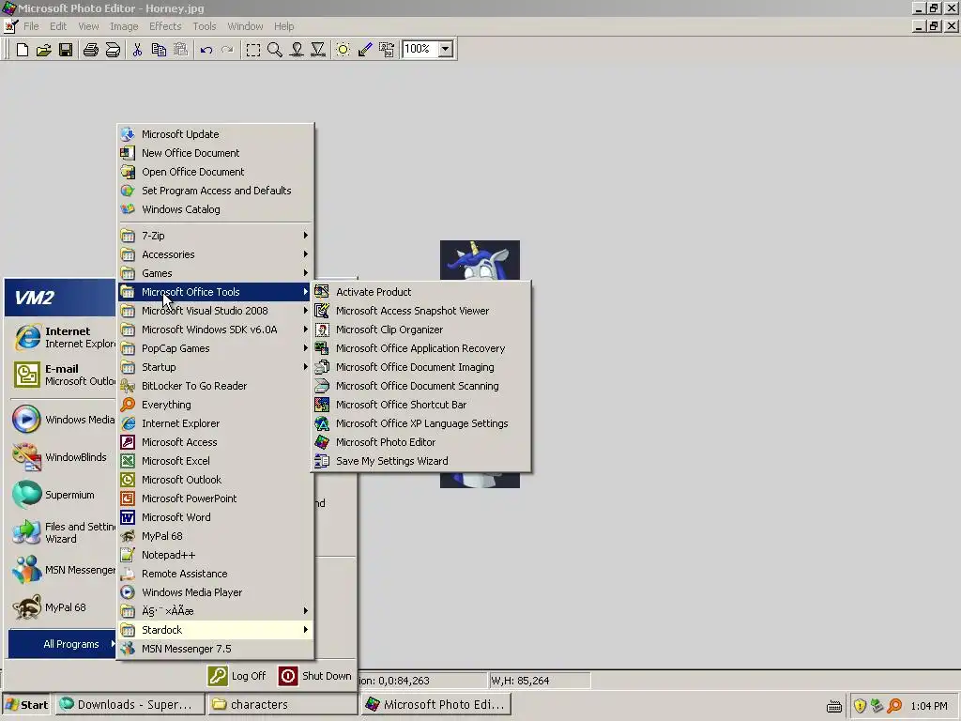Open the Window menu
961x721 pixels.
click(x=245, y=26)
